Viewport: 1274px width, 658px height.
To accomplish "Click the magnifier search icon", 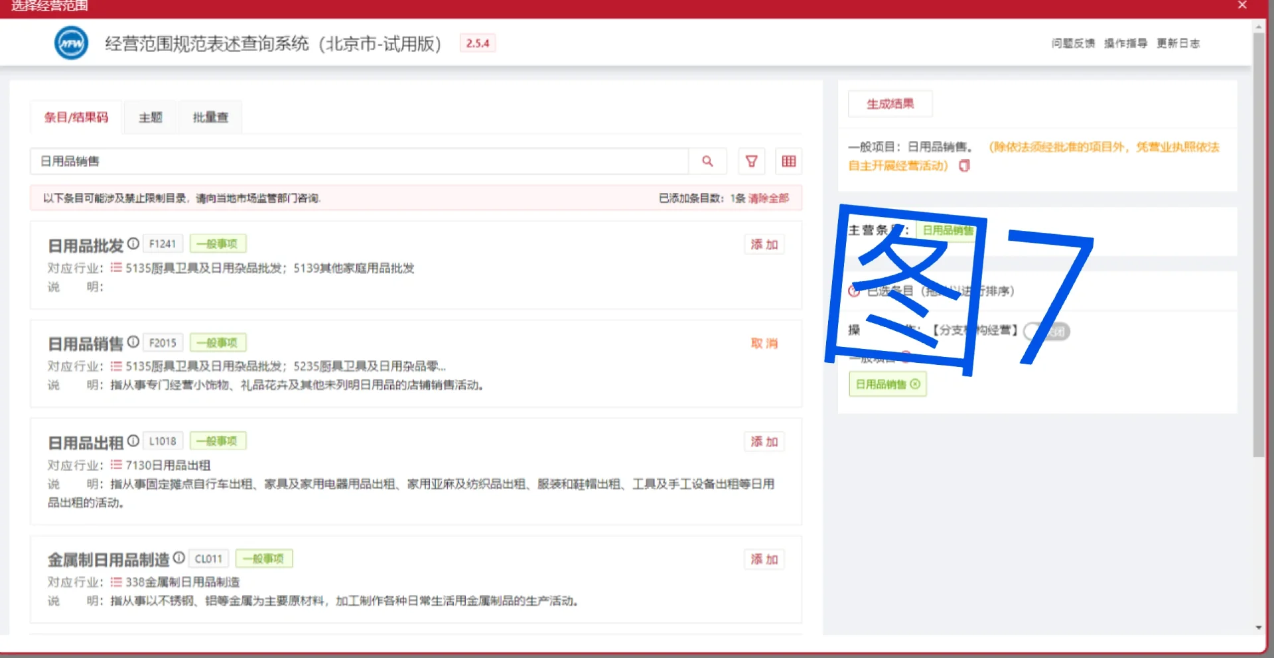I will (707, 161).
